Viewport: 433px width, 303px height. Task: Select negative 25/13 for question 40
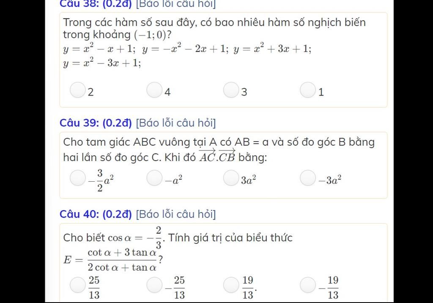click(x=154, y=285)
